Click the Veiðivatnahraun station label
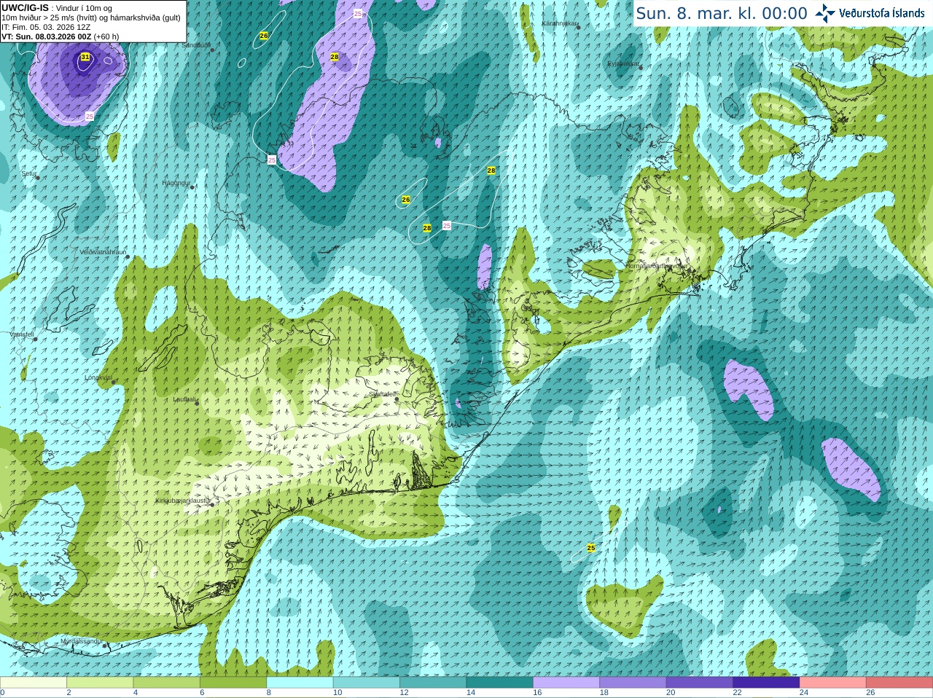This screenshot has width=933, height=698. tap(103, 252)
